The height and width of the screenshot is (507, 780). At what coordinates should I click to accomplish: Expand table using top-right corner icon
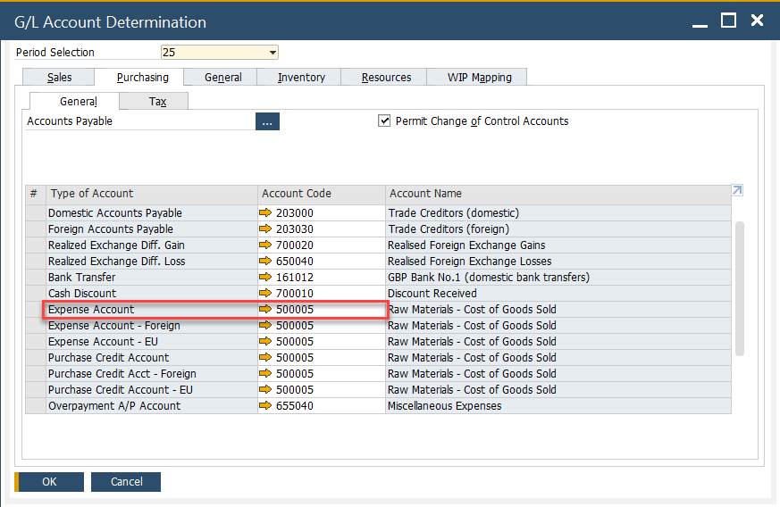coord(737,190)
